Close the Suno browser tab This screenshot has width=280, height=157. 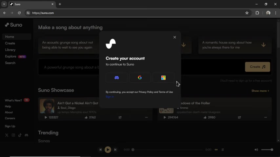click(52, 4)
